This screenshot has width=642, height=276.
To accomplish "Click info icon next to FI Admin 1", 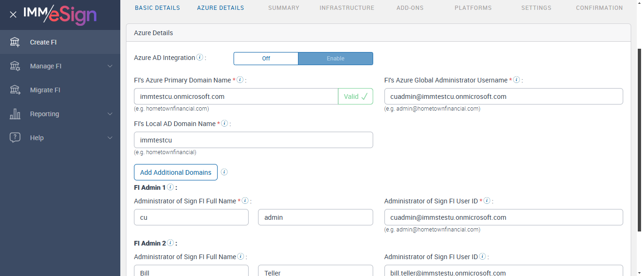I will click(170, 187).
